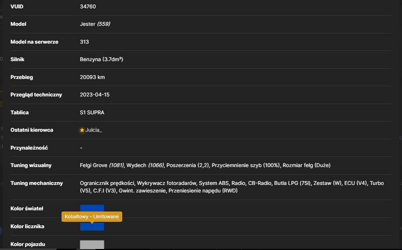Open the Julcia_ last driver profile

94,130
